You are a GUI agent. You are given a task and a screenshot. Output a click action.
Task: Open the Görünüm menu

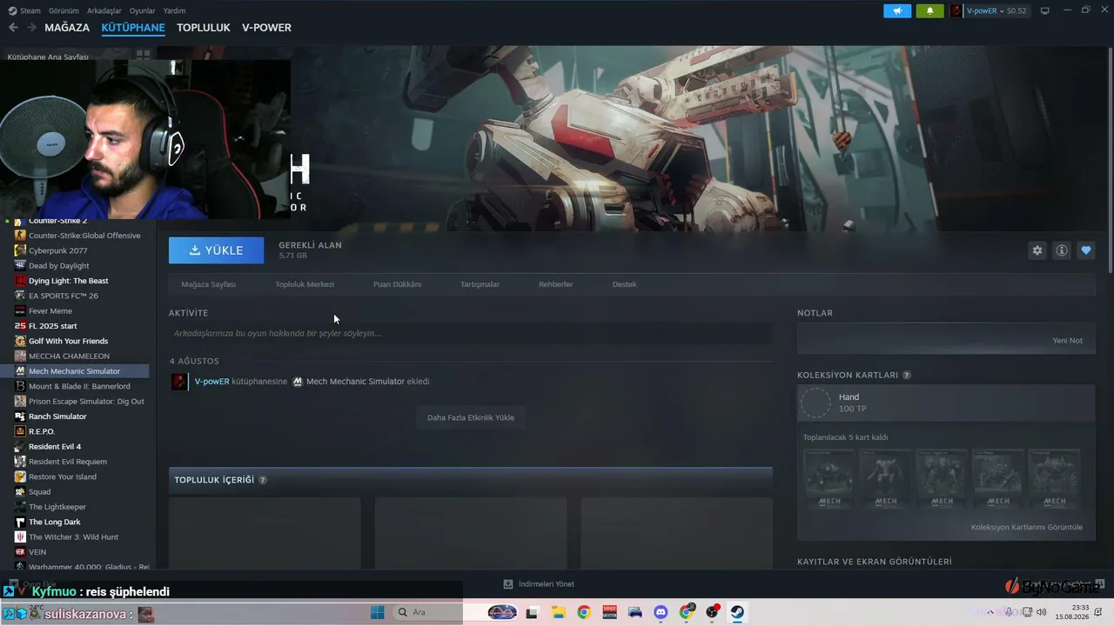(64, 10)
